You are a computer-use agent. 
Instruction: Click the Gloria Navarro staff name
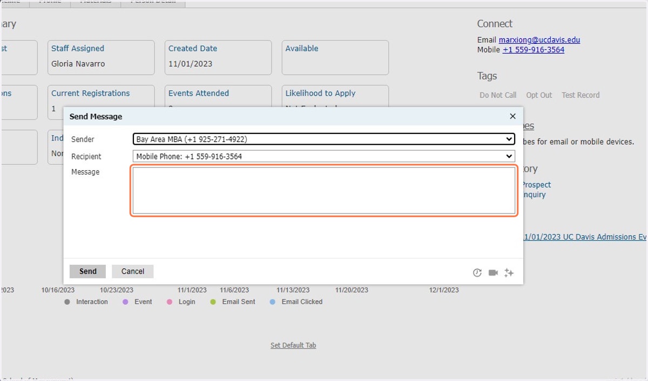[x=78, y=64]
